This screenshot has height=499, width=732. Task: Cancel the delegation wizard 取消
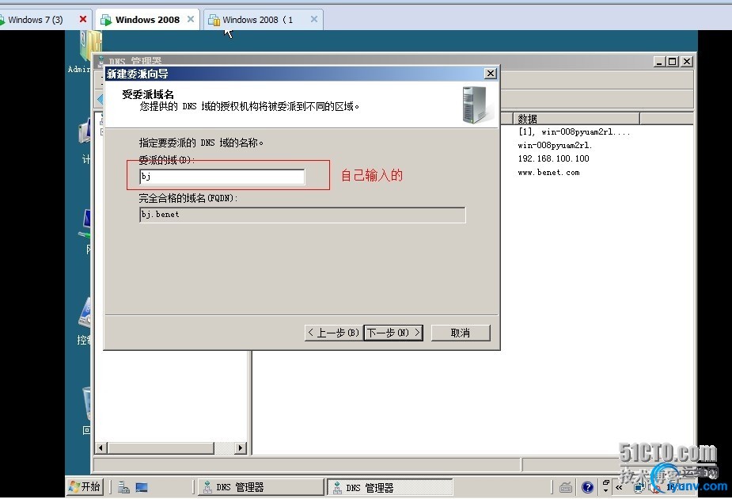[461, 333]
